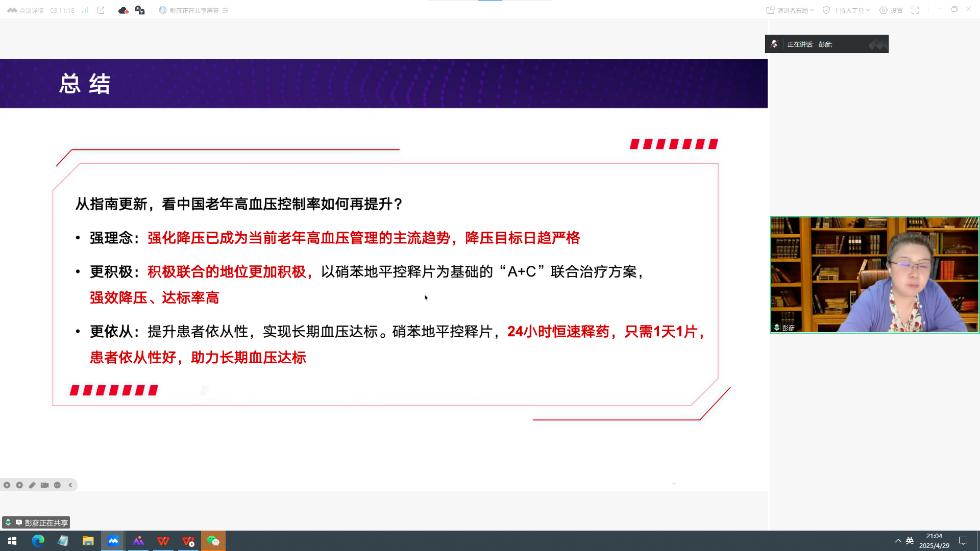The width and height of the screenshot is (980, 551).
Task: Click the heading 从指南更新，看中国老年高血压控制率如何再提升？
Action: tap(239, 204)
